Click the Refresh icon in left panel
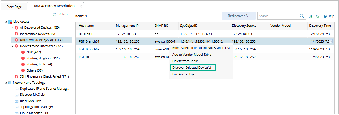The image size is (339, 115). click(55, 14)
